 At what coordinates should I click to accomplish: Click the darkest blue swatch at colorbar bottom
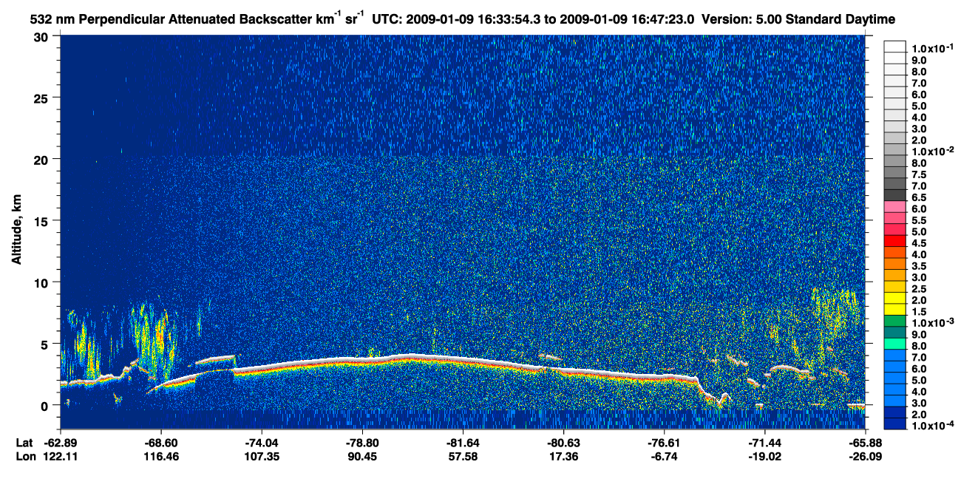point(894,424)
